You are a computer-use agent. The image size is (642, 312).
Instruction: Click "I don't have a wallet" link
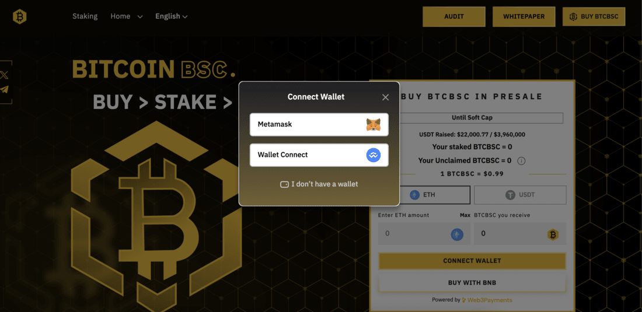tap(319, 184)
